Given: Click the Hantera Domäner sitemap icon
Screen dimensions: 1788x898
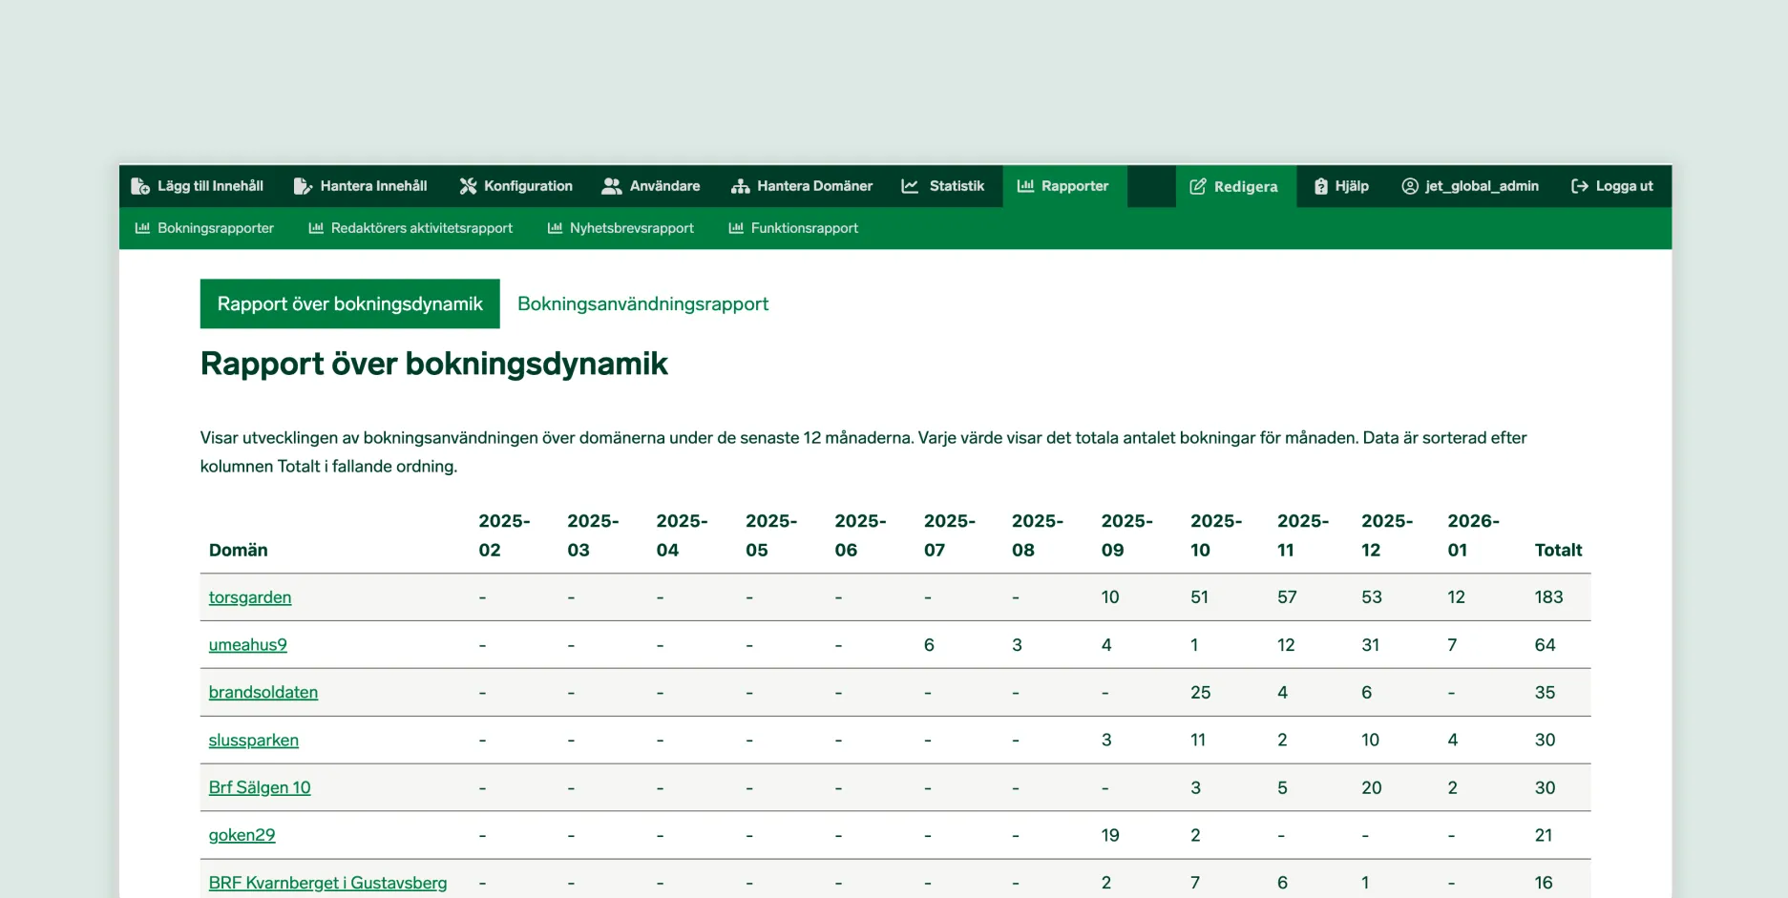Looking at the screenshot, I should (x=740, y=186).
